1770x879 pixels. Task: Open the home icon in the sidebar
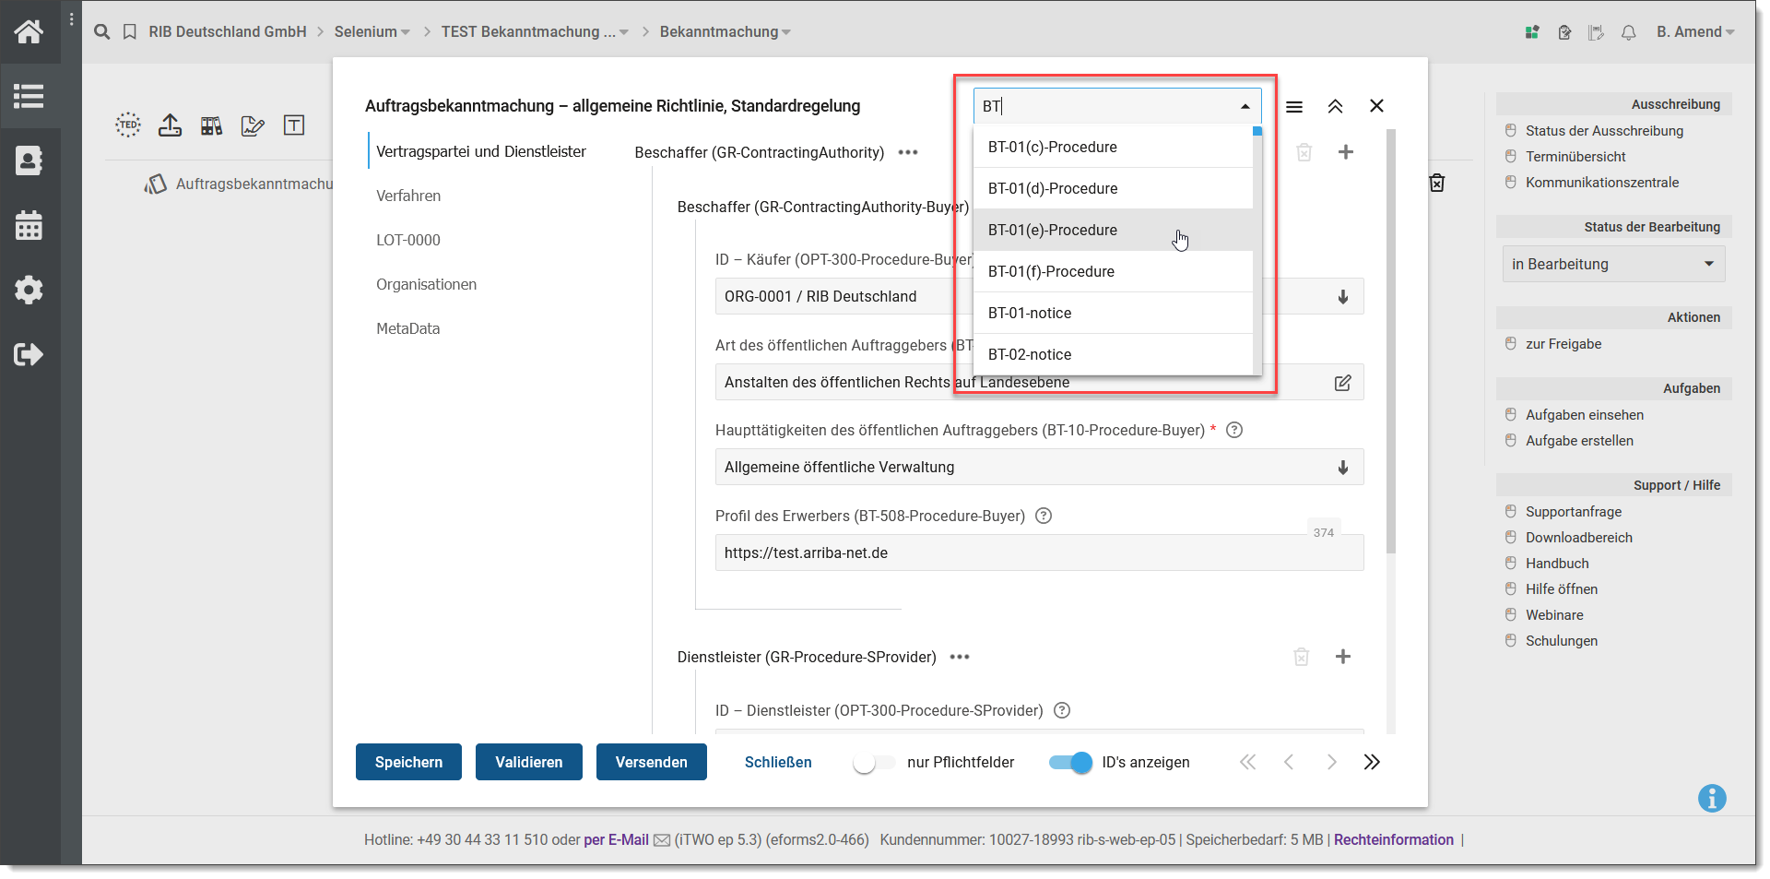[x=29, y=31]
